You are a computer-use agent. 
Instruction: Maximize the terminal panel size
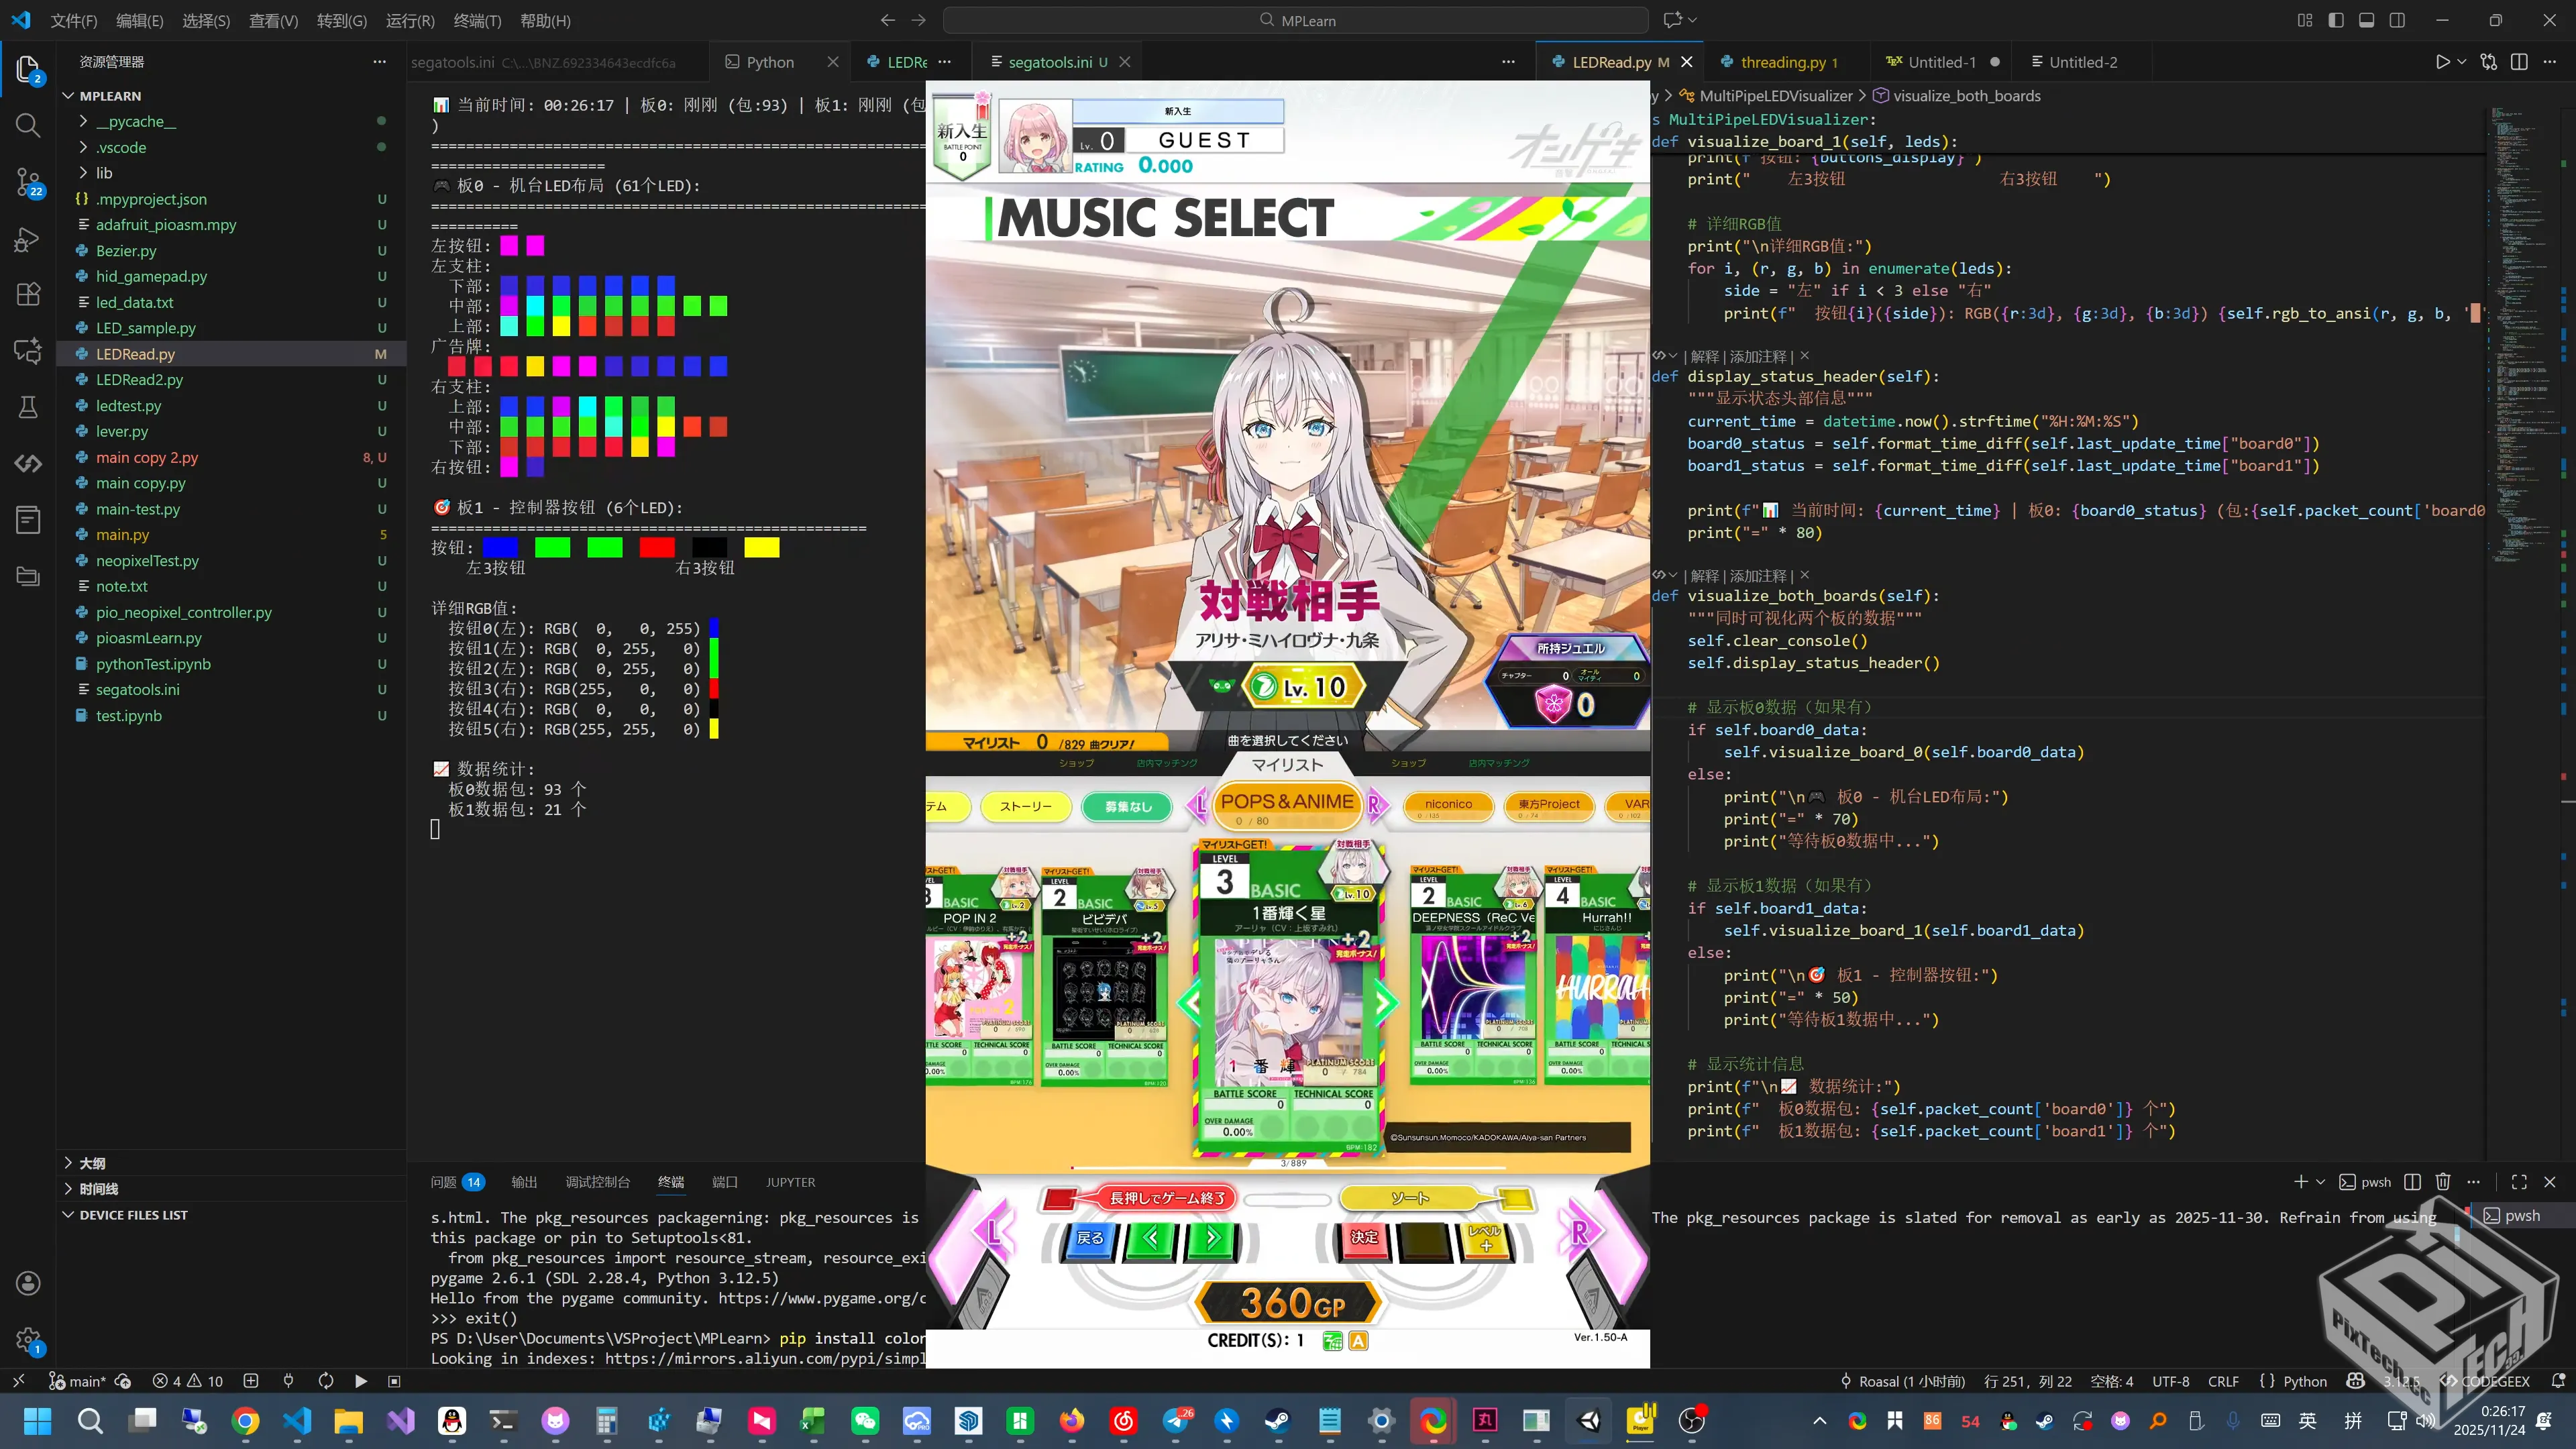[x=2519, y=1182]
